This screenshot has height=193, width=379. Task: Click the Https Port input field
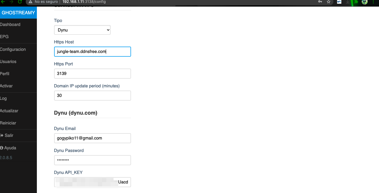click(92, 74)
